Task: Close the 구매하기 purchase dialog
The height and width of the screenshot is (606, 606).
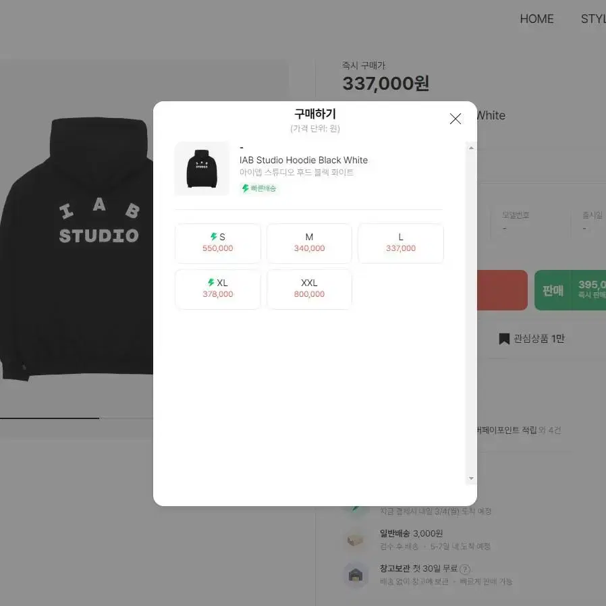Action: (x=456, y=119)
